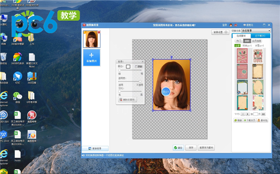Adjust the 透明度 transparency slider handle
Viewport: 280px width, 174px height.
pyautogui.click(x=140, y=81)
